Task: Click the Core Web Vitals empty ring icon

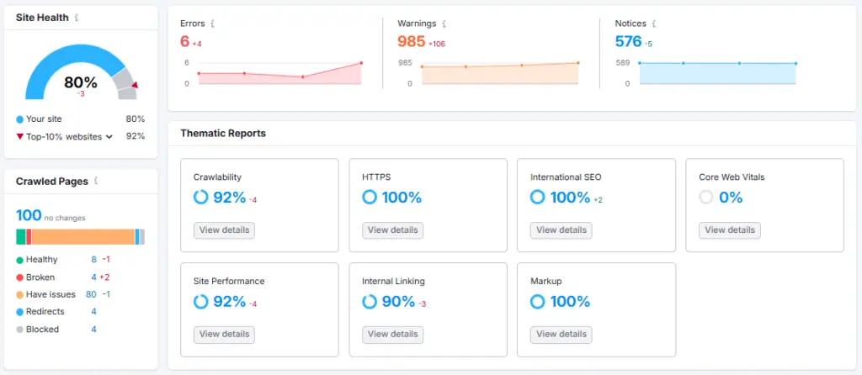Action: tap(706, 198)
